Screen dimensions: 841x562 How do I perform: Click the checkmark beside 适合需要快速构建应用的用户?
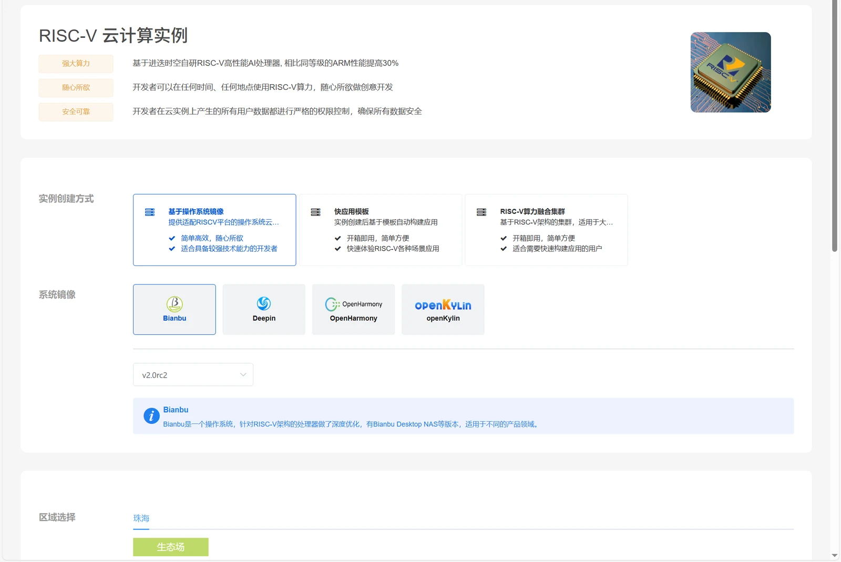click(x=504, y=249)
